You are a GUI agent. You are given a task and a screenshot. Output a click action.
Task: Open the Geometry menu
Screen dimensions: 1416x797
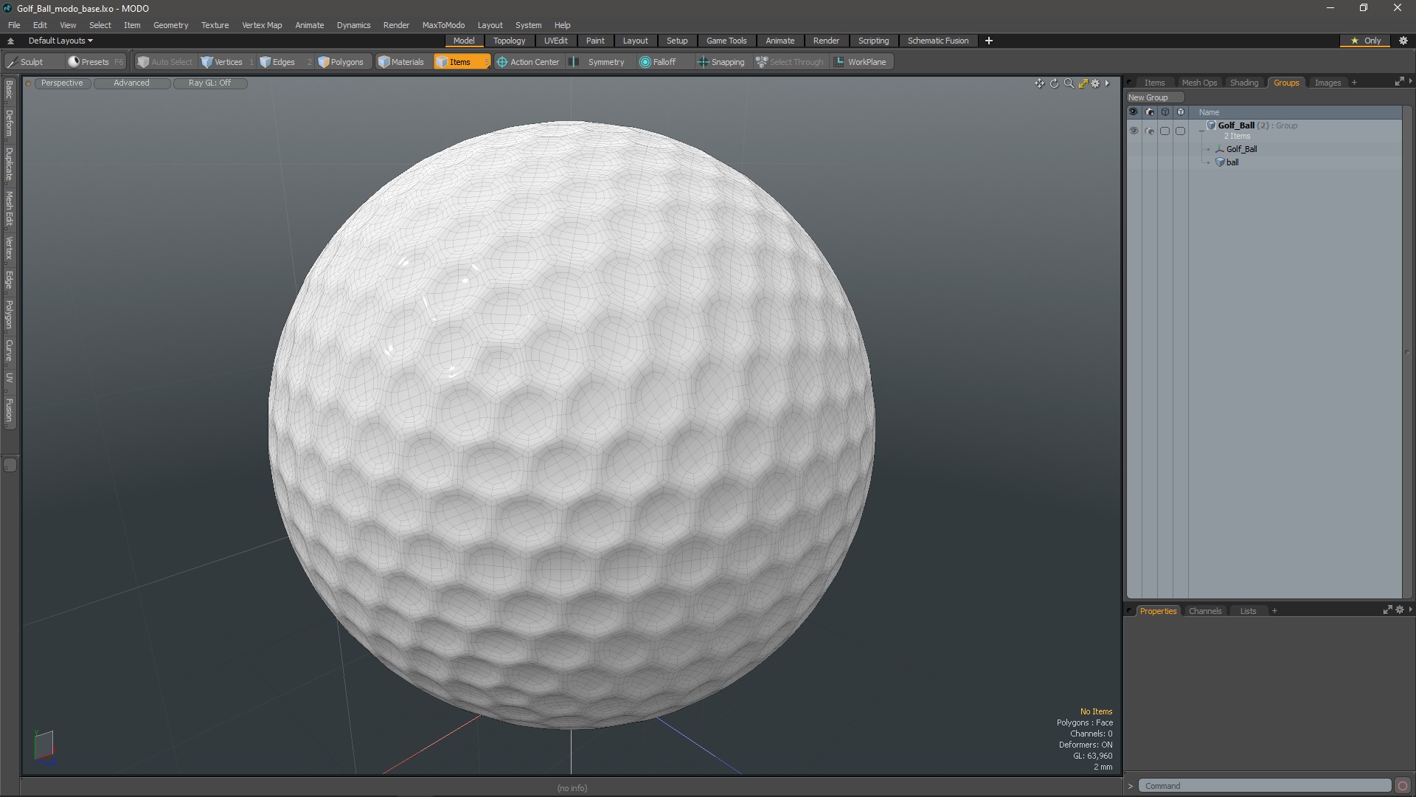[170, 25]
